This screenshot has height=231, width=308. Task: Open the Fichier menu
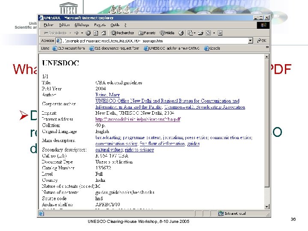pyautogui.click(x=48, y=25)
